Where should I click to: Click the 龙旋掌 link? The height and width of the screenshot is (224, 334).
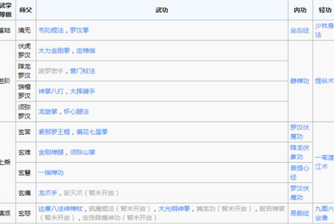pos(48,112)
